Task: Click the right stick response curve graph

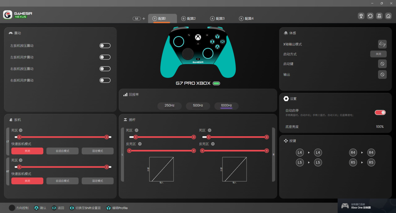Action: click(x=235, y=169)
